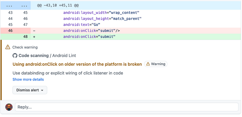The width and height of the screenshot is (242, 117).
Task: Click Show more details link
Action: coord(28,79)
